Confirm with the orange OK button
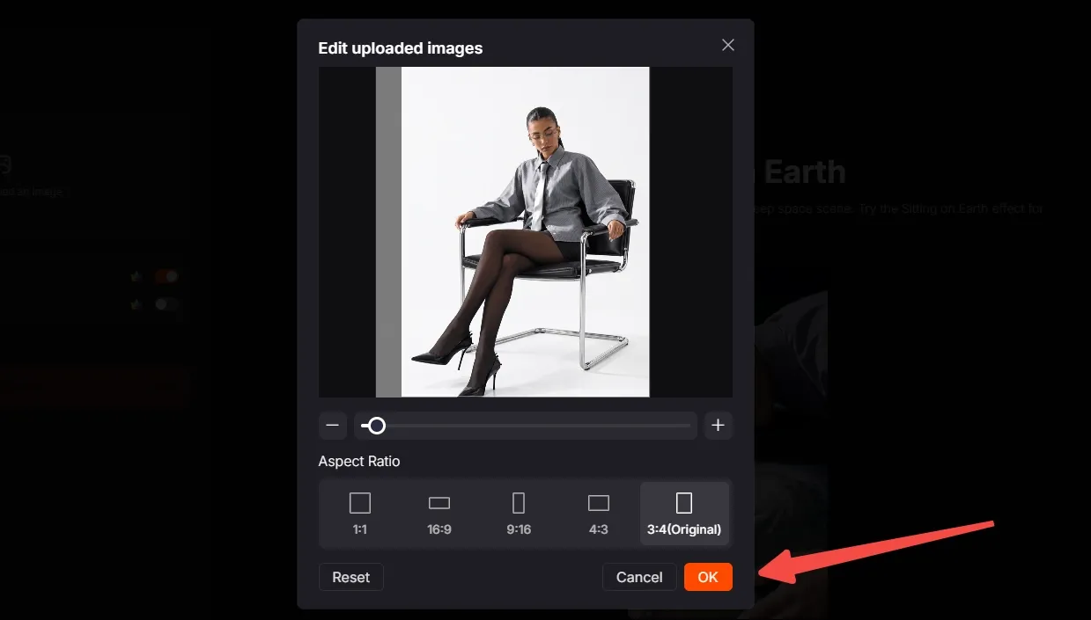 point(708,577)
